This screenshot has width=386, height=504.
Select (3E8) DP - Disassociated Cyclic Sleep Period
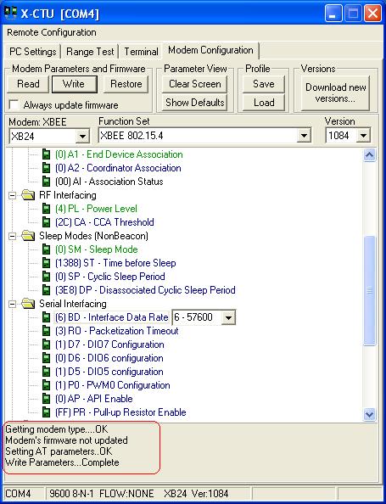(x=145, y=290)
